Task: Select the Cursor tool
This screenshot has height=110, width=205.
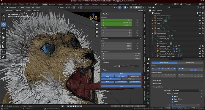Action: [3, 20]
